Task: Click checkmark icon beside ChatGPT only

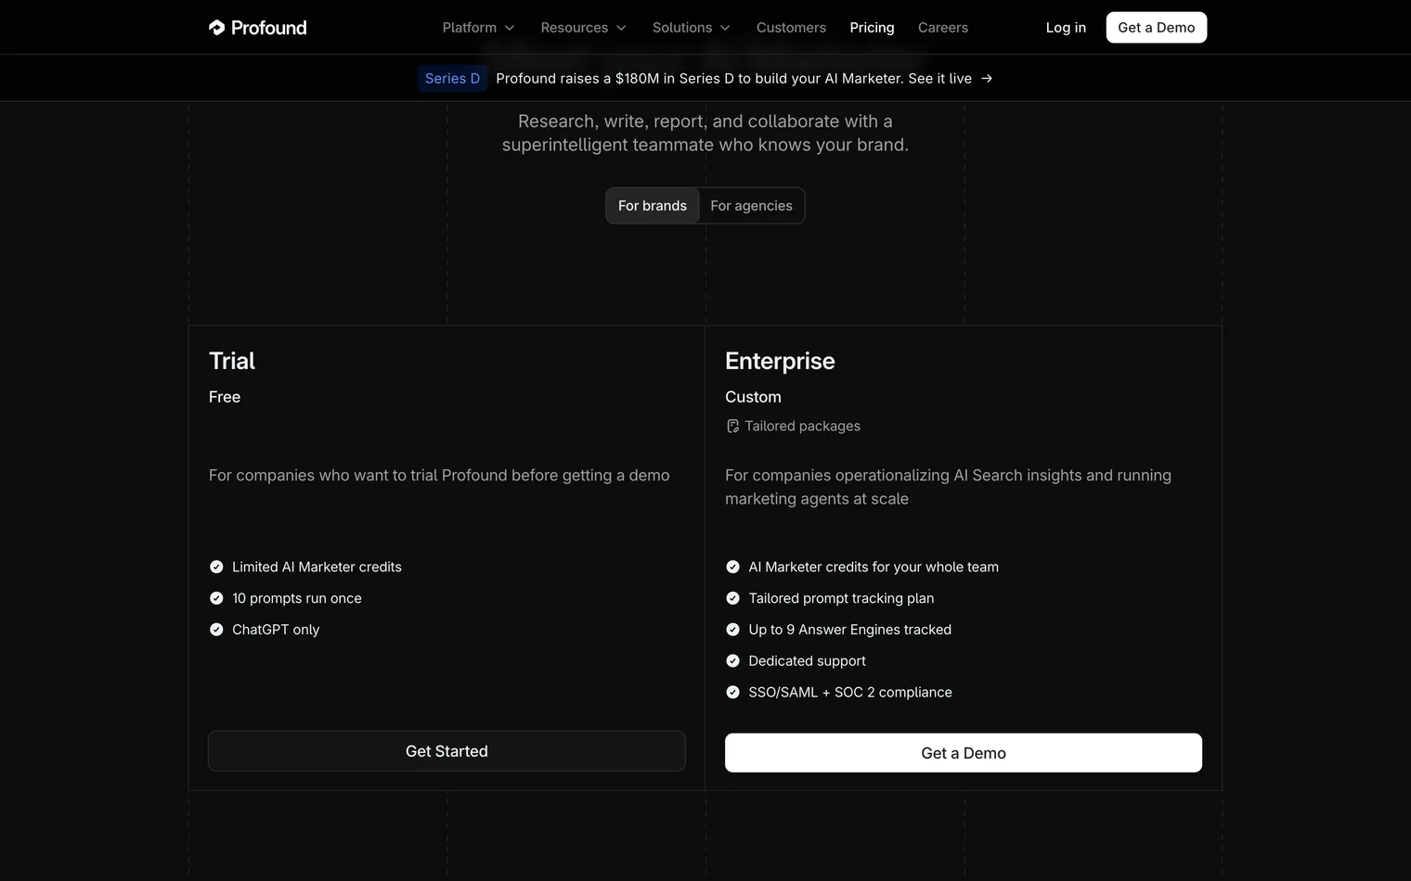Action: click(216, 630)
